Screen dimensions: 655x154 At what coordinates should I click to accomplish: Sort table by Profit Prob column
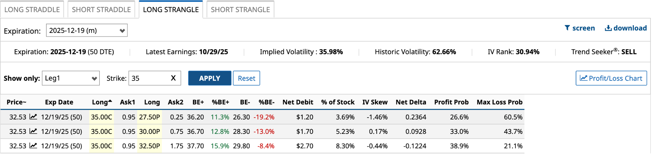click(x=451, y=102)
